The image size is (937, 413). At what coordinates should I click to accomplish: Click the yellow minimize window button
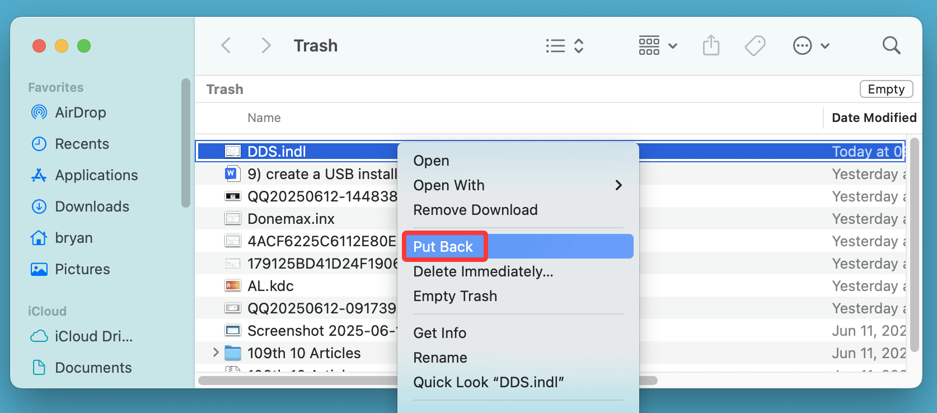tap(62, 46)
